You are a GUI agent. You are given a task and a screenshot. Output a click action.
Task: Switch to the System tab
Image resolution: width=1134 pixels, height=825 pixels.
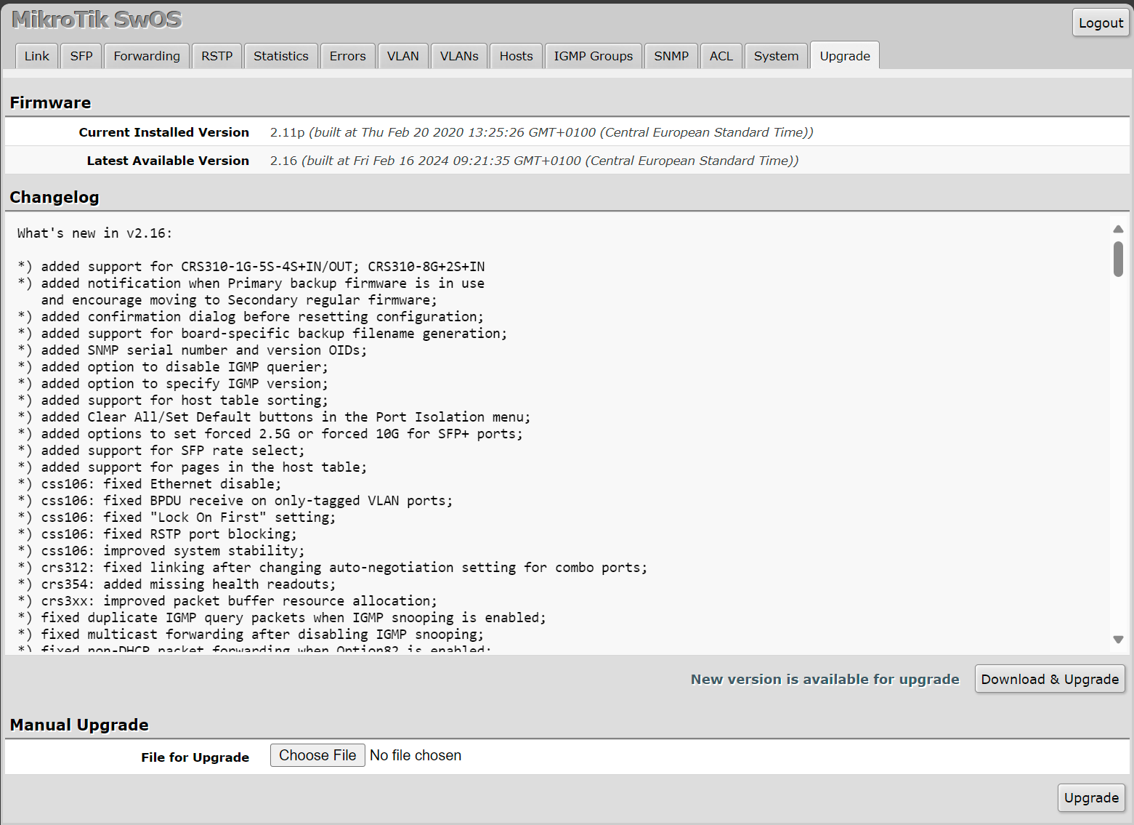pyautogui.click(x=776, y=56)
